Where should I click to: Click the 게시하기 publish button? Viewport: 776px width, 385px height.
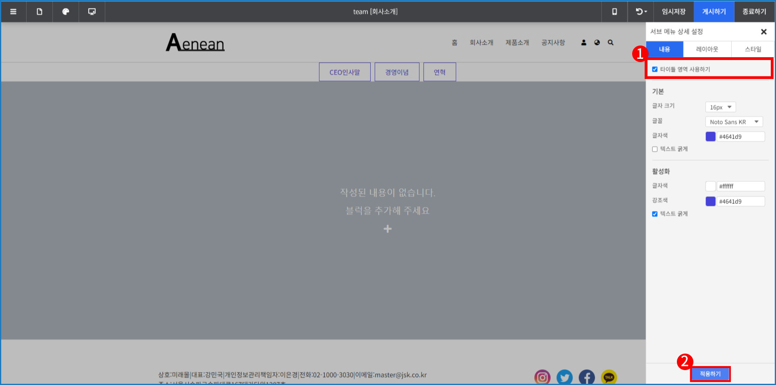(714, 12)
